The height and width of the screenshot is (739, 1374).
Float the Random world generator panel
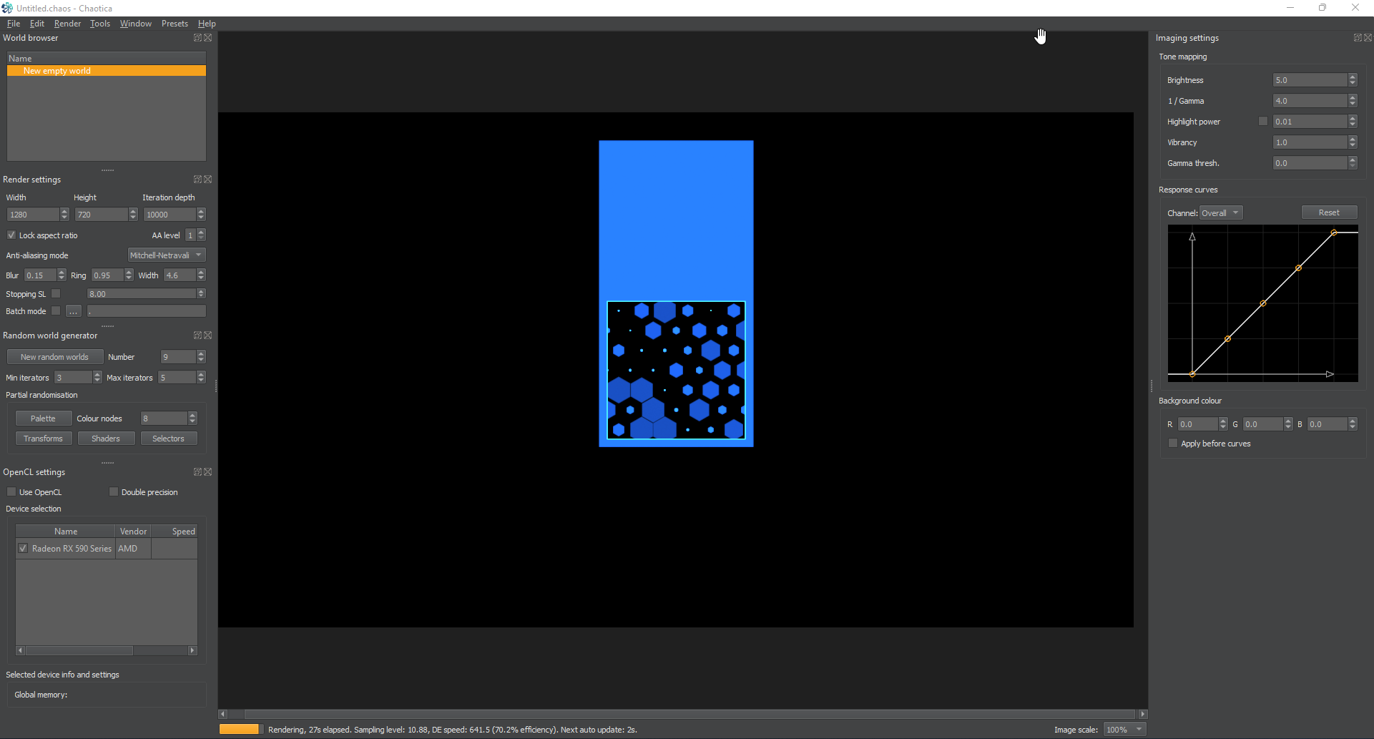pos(197,336)
